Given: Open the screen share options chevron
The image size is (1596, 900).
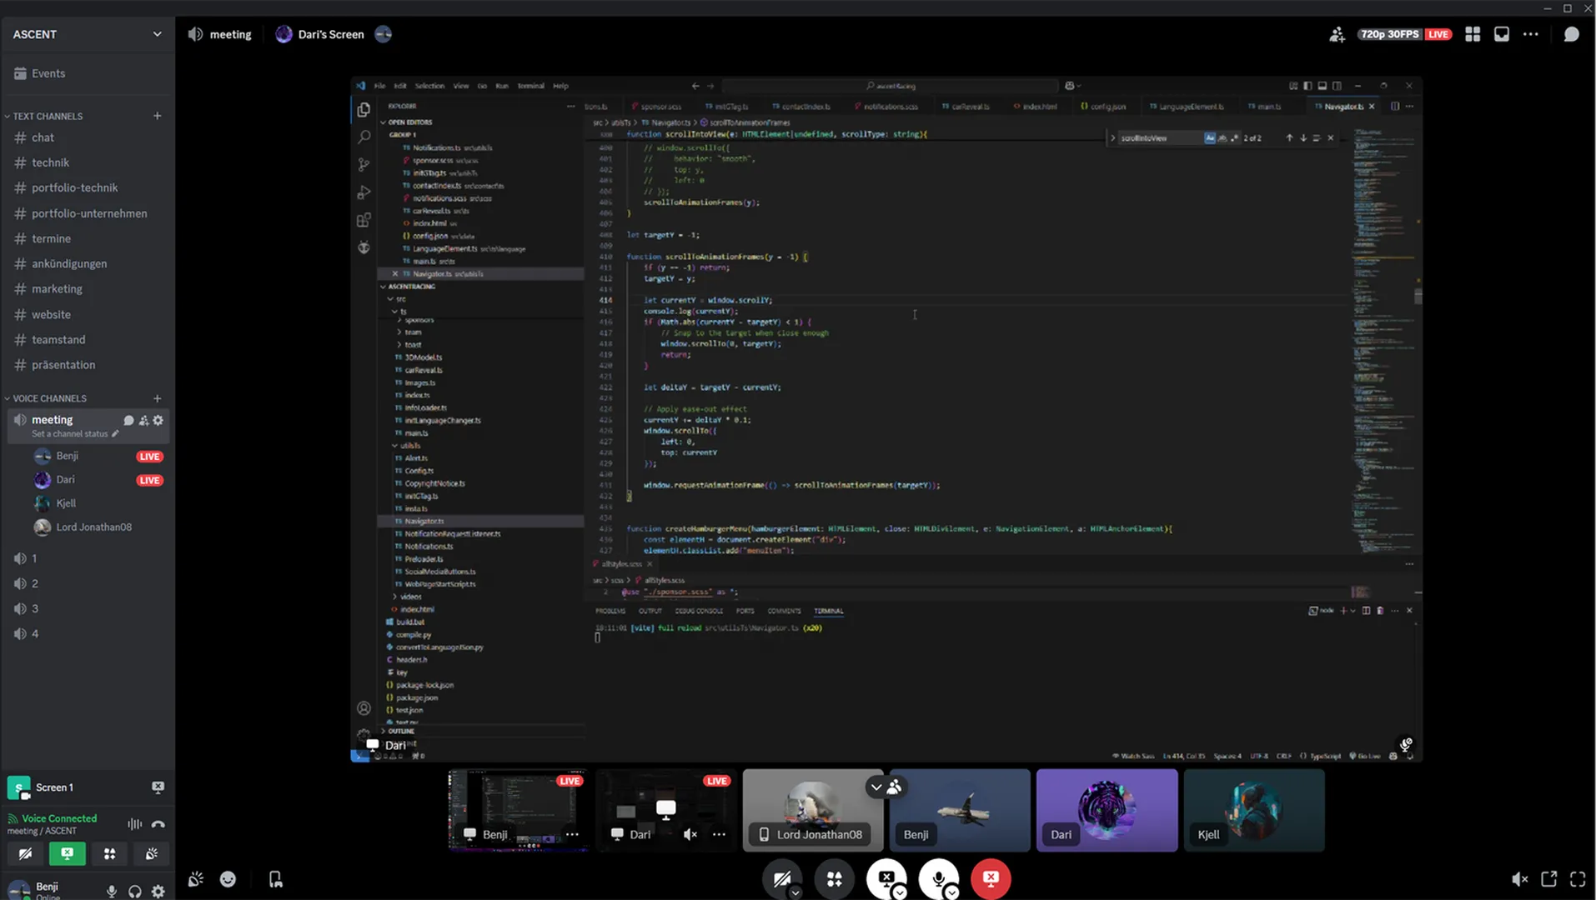Looking at the screenshot, I should (900, 892).
